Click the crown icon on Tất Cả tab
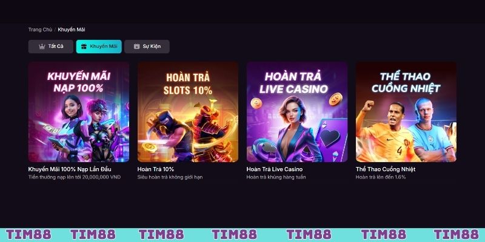 coord(42,47)
